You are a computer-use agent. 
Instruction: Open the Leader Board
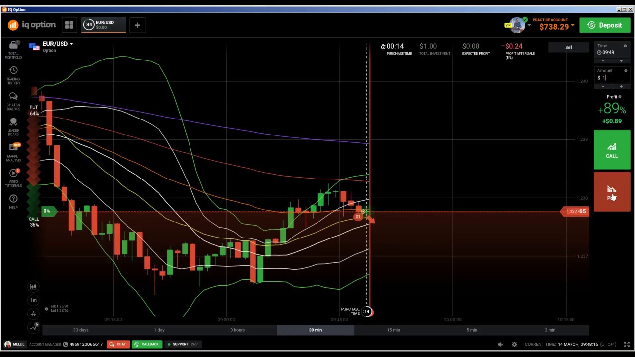click(13, 126)
